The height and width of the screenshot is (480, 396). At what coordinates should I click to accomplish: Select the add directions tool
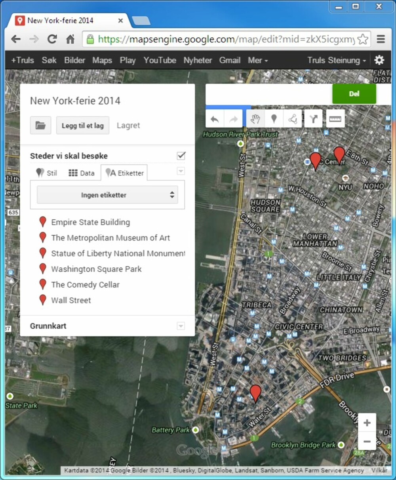click(x=314, y=119)
